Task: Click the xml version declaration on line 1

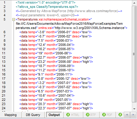Action: (x=46, y=2)
